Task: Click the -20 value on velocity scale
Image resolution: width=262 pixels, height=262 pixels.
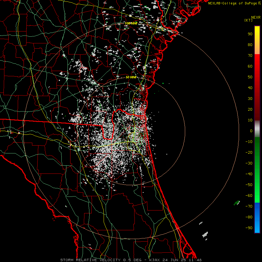Action: [x=249, y=153]
